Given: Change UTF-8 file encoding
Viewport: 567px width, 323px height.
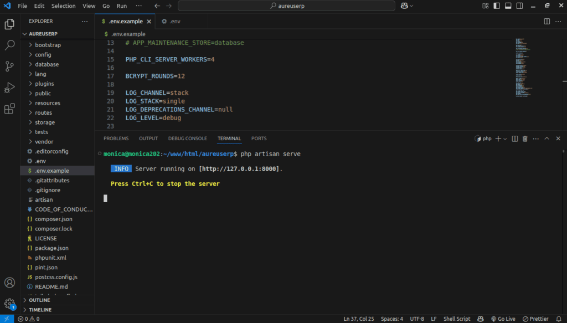Looking at the screenshot, I should tap(417, 319).
